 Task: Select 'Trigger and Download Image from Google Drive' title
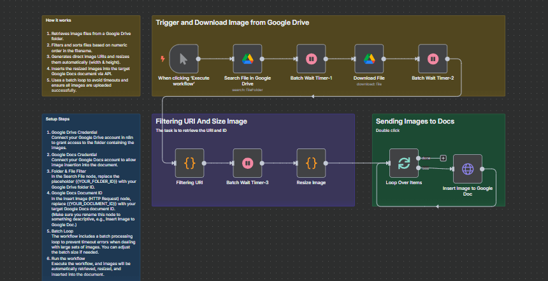pyautogui.click(x=233, y=23)
